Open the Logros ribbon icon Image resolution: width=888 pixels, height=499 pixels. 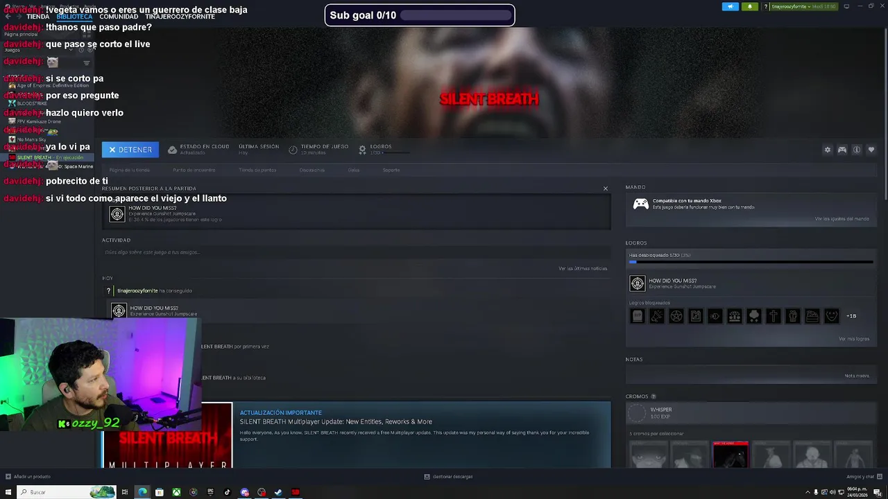click(362, 150)
